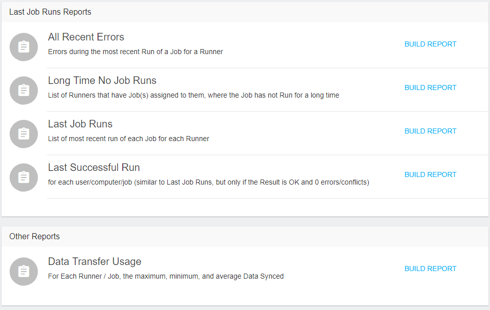
Task: Click the description under Last Successful Run
Action: [x=208, y=182]
